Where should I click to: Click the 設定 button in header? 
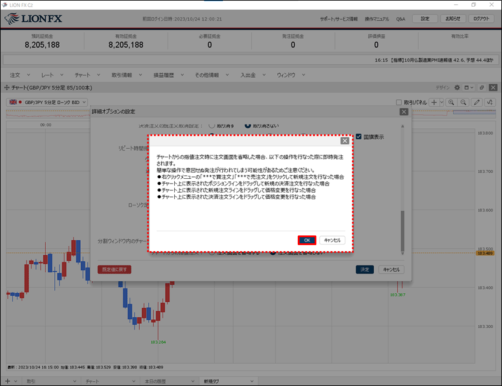click(x=425, y=19)
